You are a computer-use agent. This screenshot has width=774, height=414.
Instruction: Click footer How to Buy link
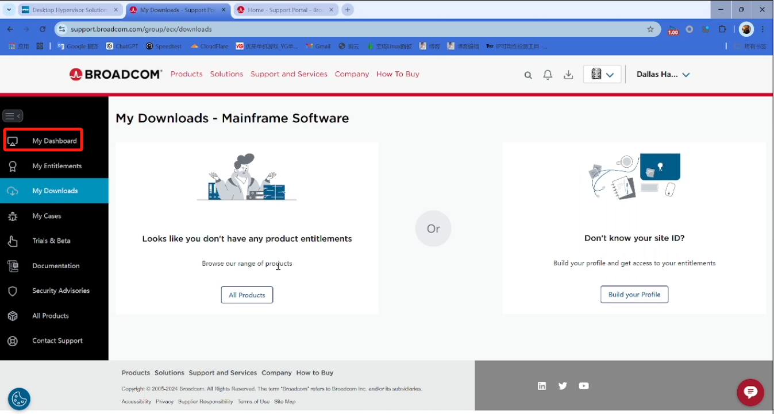click(x=315, y=373)
